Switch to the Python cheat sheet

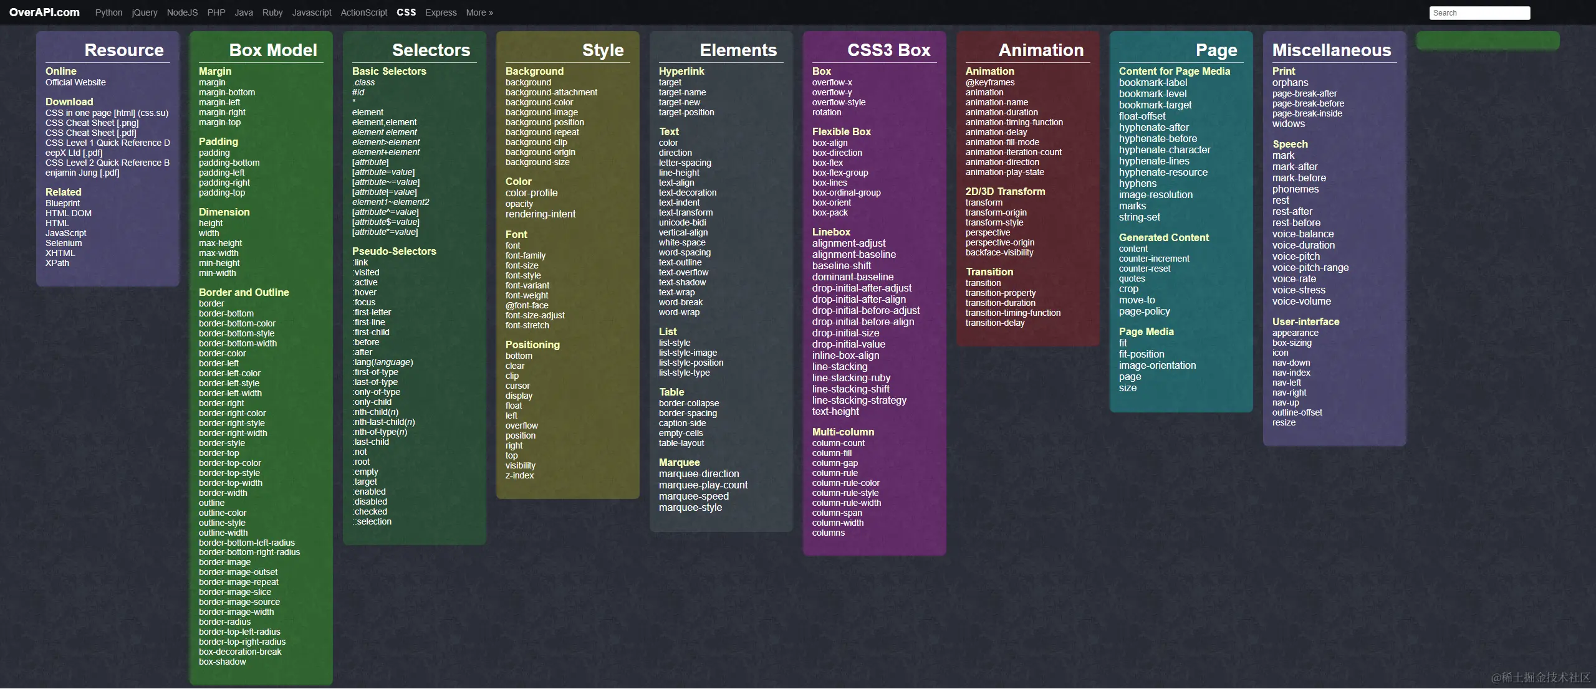click(108, 12)
